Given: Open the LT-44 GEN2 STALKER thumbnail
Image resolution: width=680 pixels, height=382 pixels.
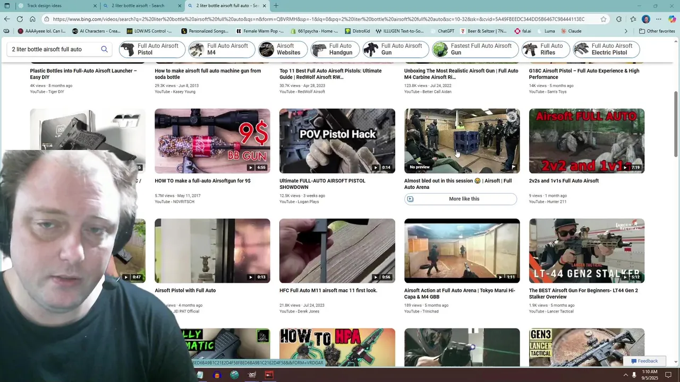Looking at the screenshot, I should click(586, 251).
